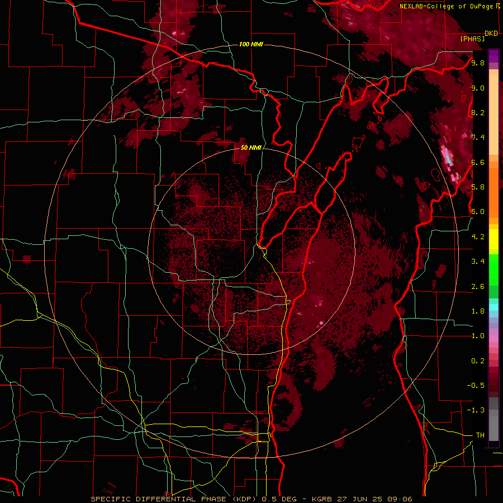
Task: Click the 50 NMI range ring label
Action: click(251, 148)
